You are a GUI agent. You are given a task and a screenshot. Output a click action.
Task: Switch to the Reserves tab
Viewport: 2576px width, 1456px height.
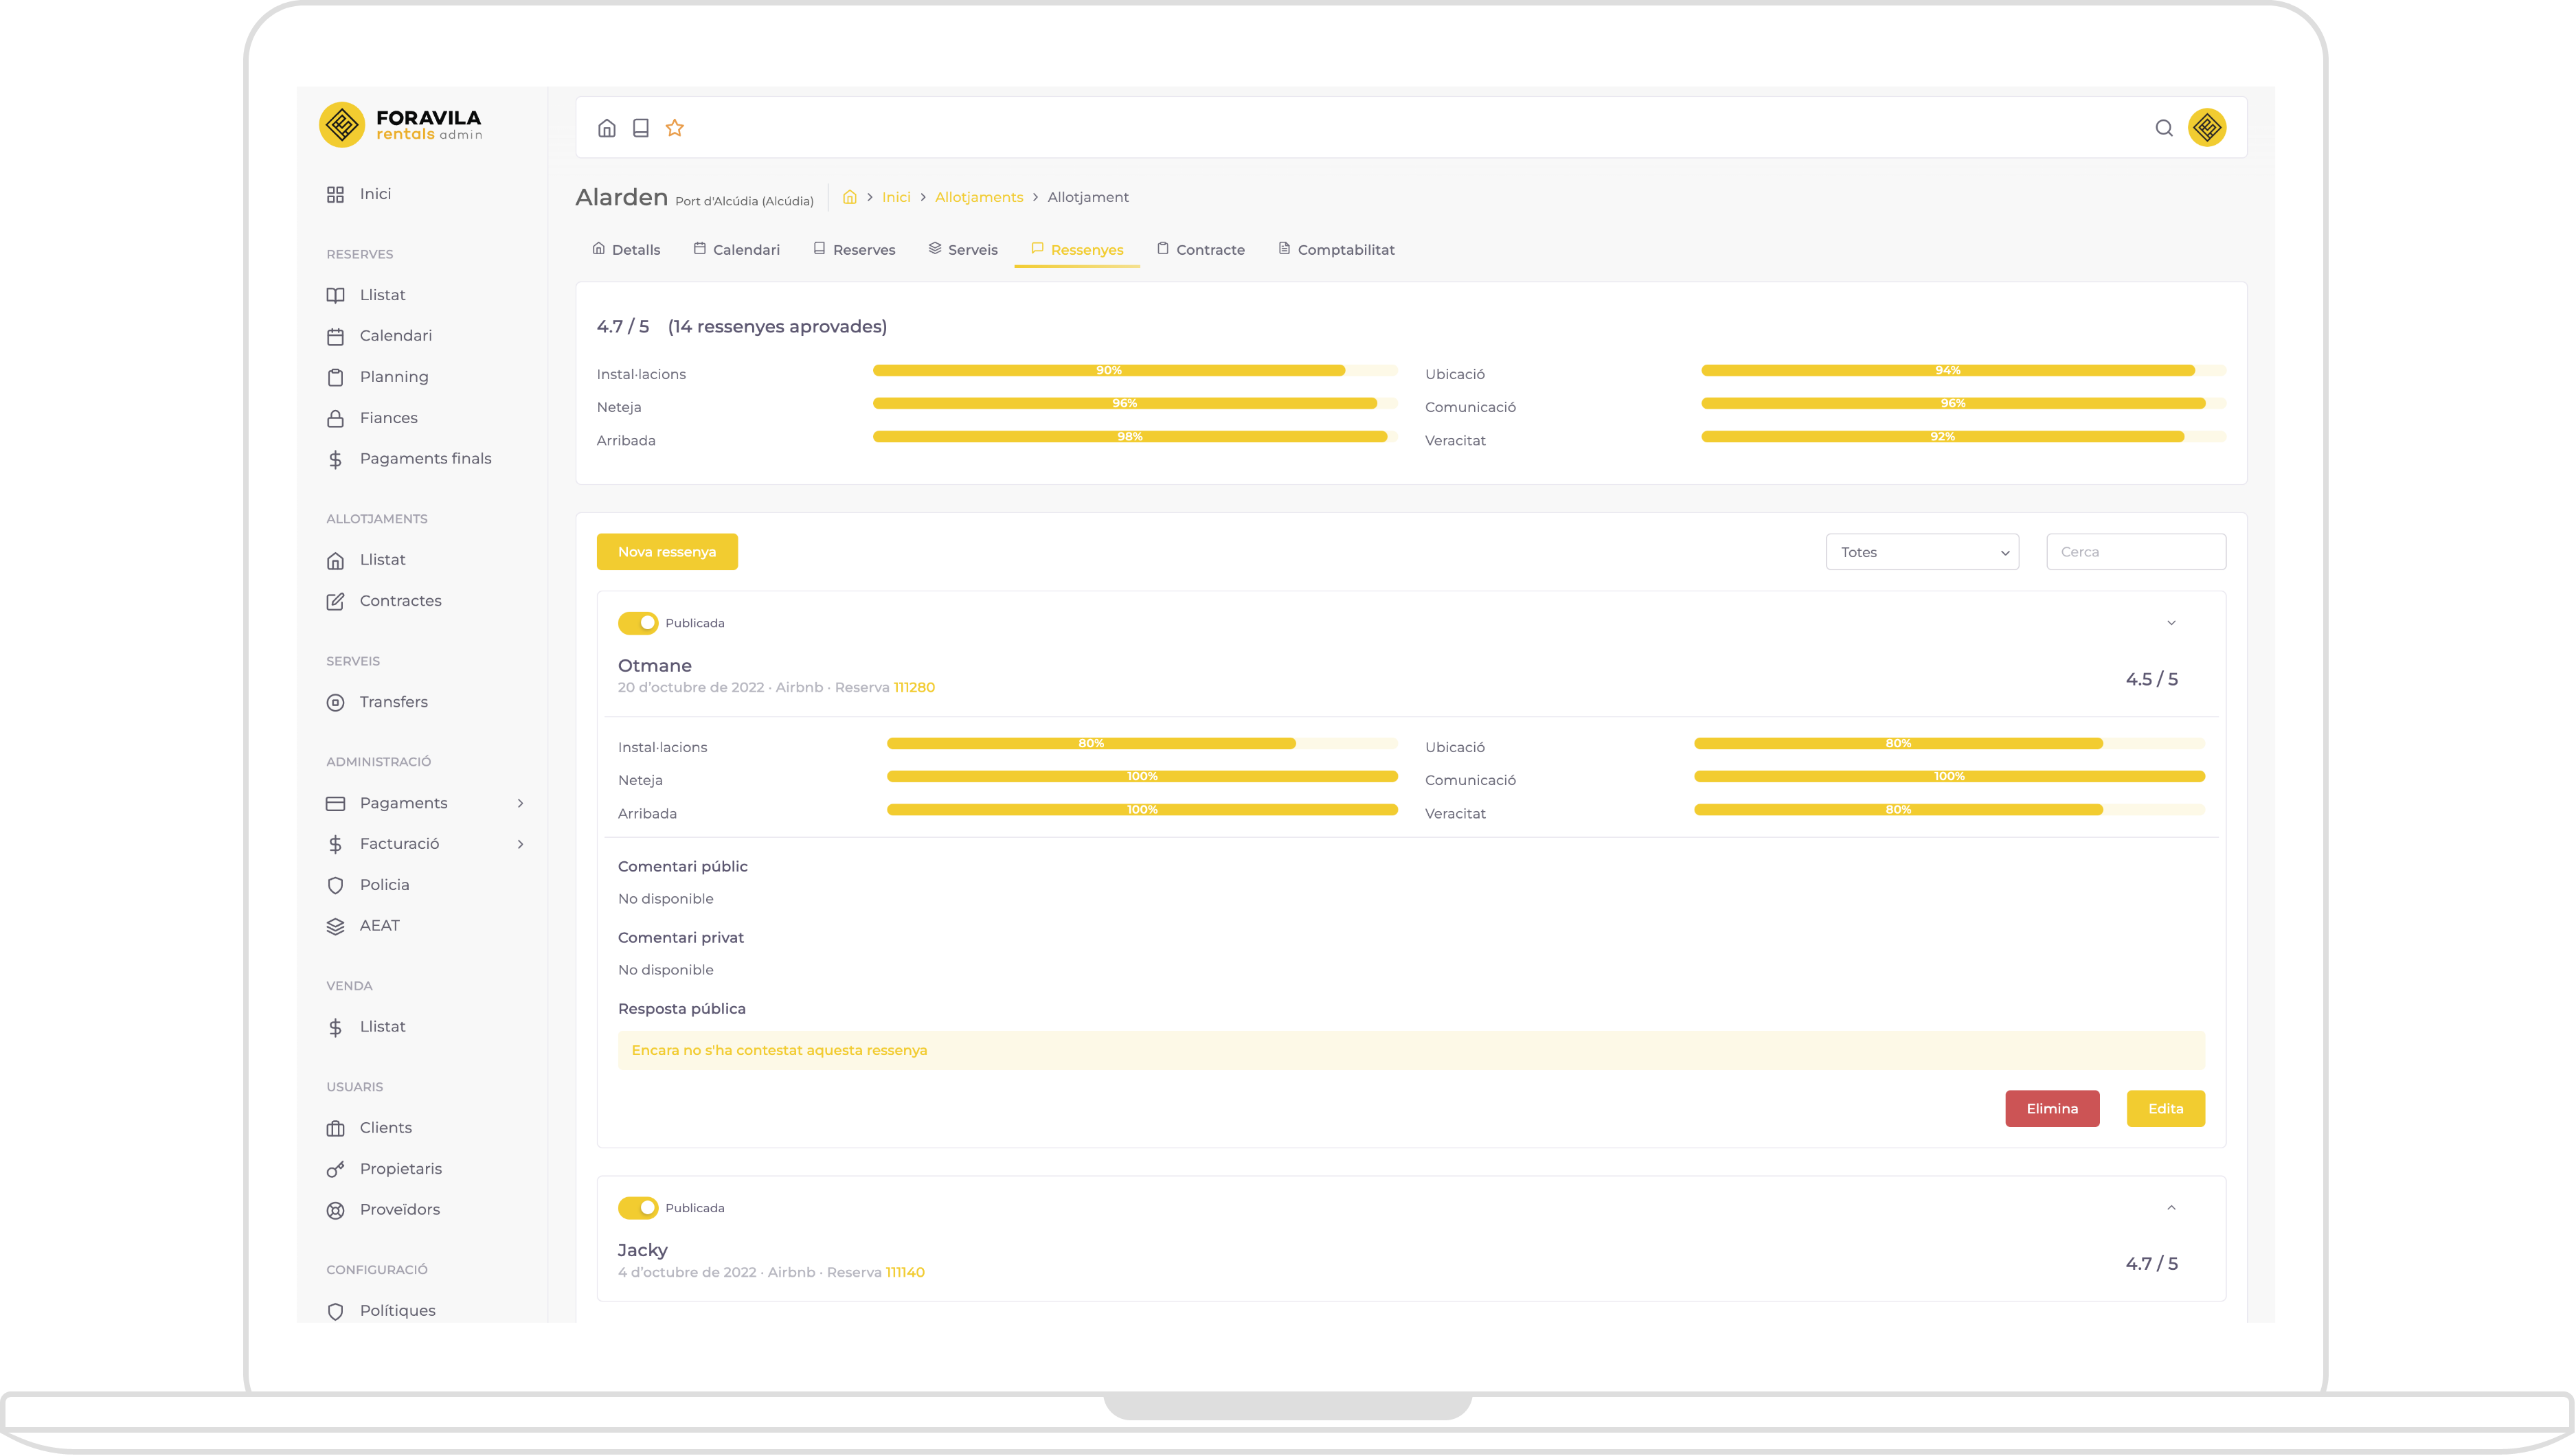(854, 250)
